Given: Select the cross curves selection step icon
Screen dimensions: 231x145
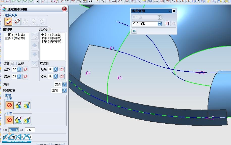Looking at the screenshot, I should click(x=17, y=22).
